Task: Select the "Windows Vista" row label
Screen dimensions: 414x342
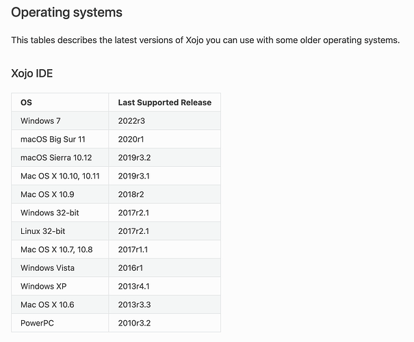Action: [48, 268]
